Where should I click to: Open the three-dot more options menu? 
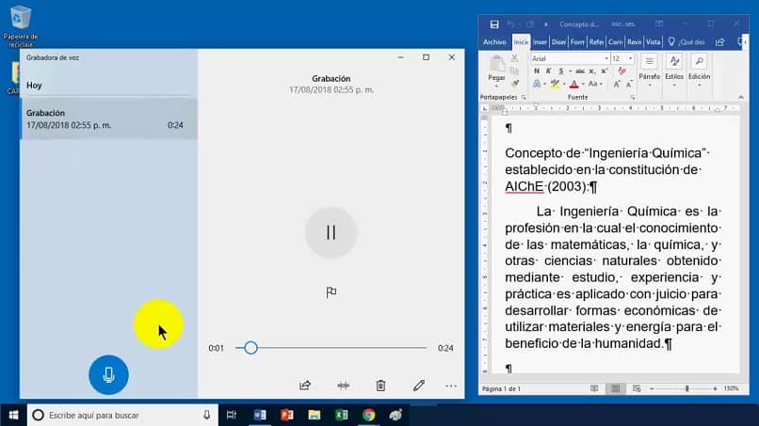point(451,386)
